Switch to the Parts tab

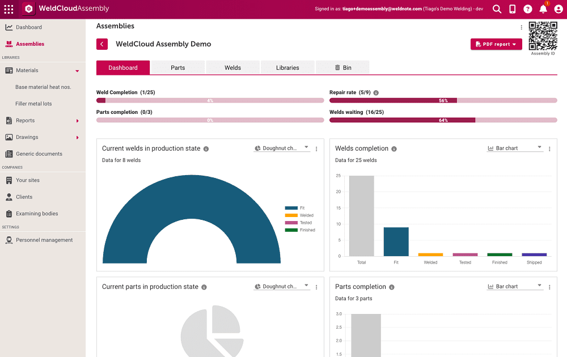177,67
